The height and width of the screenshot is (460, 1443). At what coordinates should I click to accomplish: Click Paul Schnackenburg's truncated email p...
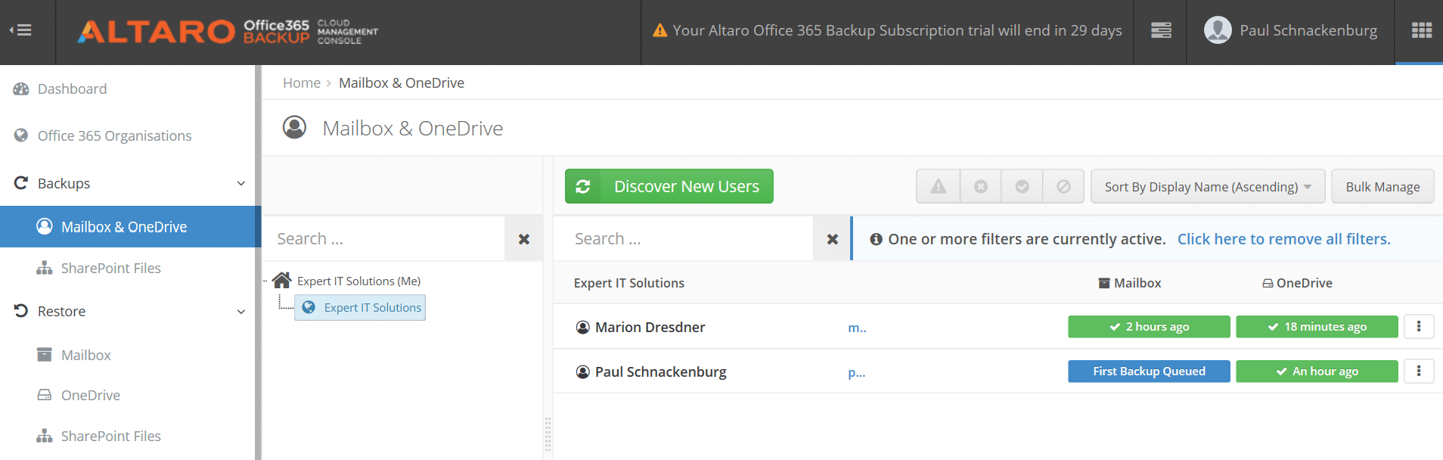(x=857, y=372)
